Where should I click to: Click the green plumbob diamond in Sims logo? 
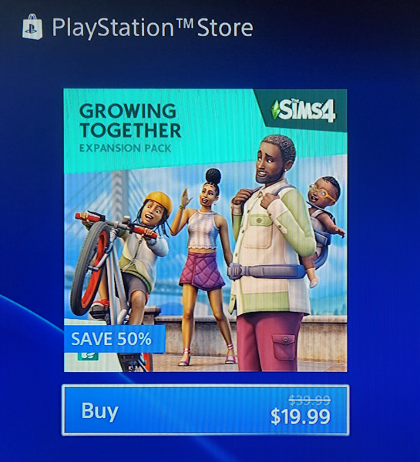pos(275,110)
